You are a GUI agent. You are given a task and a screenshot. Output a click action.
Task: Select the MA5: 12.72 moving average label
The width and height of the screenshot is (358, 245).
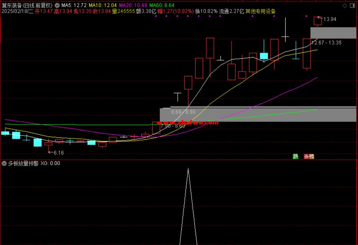[74, 5]
